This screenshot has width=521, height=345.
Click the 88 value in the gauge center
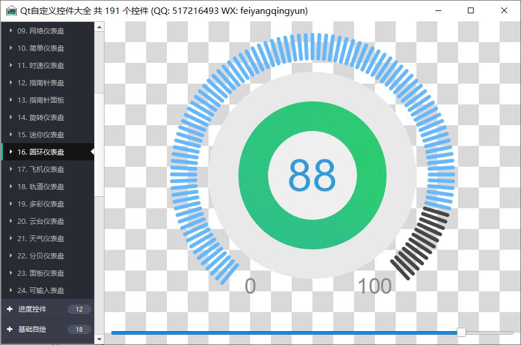(x=312, y=175)
